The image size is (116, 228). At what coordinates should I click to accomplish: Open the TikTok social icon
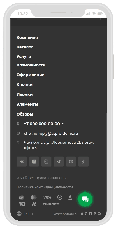[x=83, y=162]
